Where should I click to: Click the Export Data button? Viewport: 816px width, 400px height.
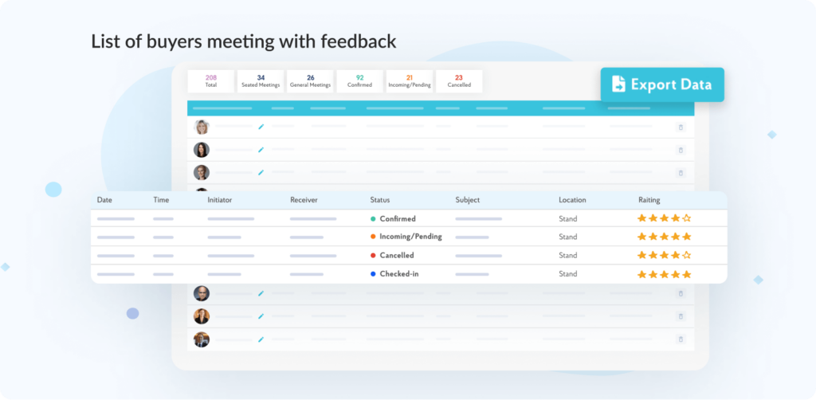[662, 84]
